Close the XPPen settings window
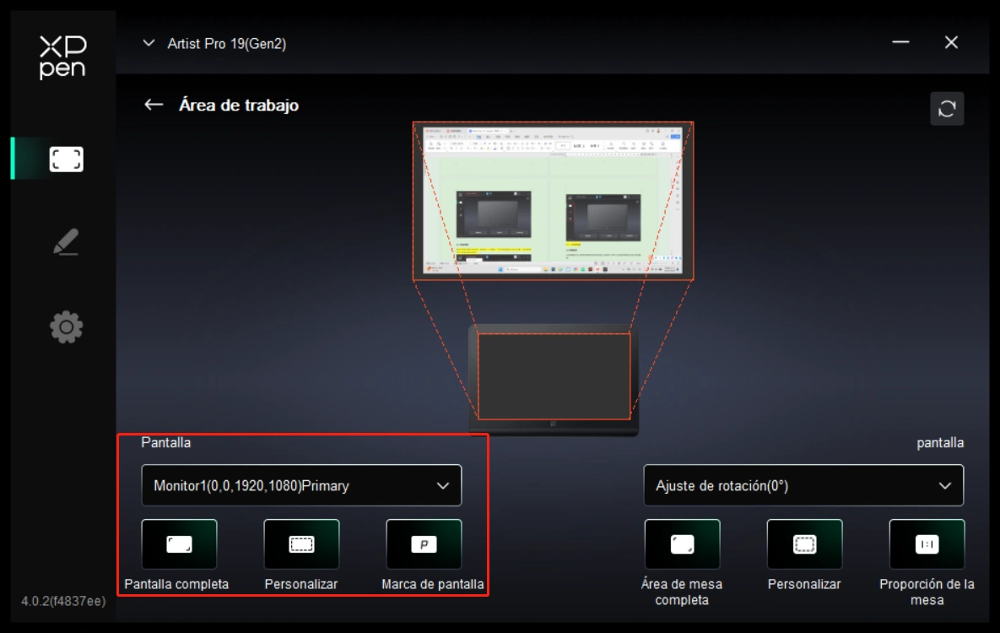 951,43
